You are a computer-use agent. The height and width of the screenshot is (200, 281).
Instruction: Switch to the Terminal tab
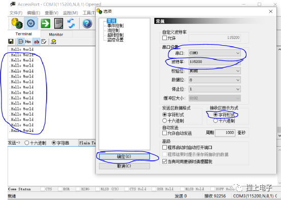click(24, 34)
